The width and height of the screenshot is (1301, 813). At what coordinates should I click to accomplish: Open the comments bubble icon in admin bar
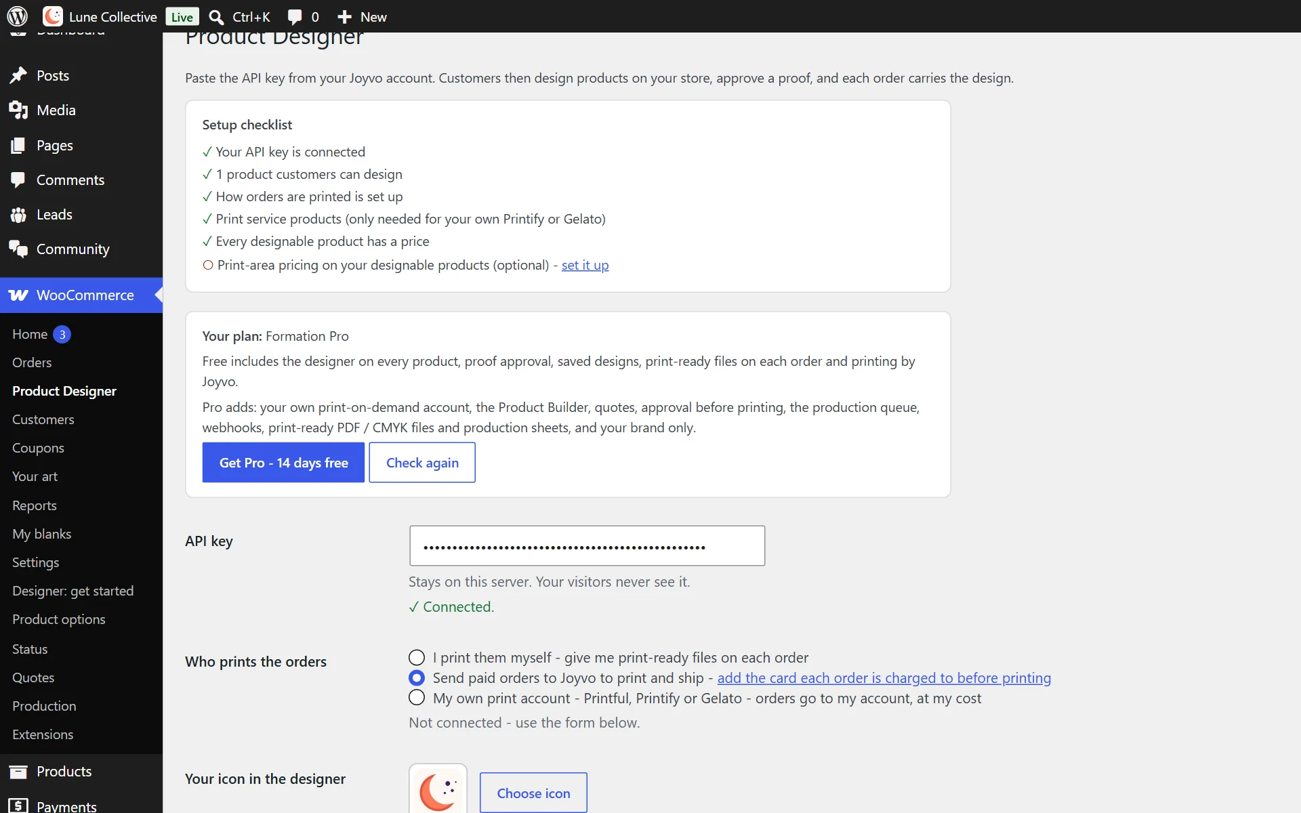pos(295,17)
